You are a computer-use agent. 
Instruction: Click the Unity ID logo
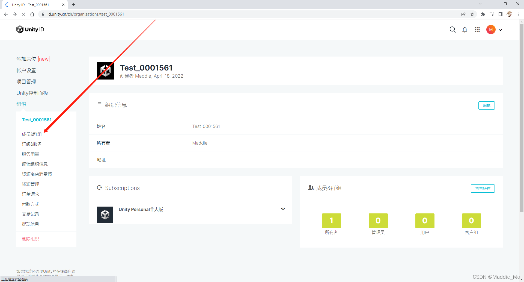click(x=30, y=30)
